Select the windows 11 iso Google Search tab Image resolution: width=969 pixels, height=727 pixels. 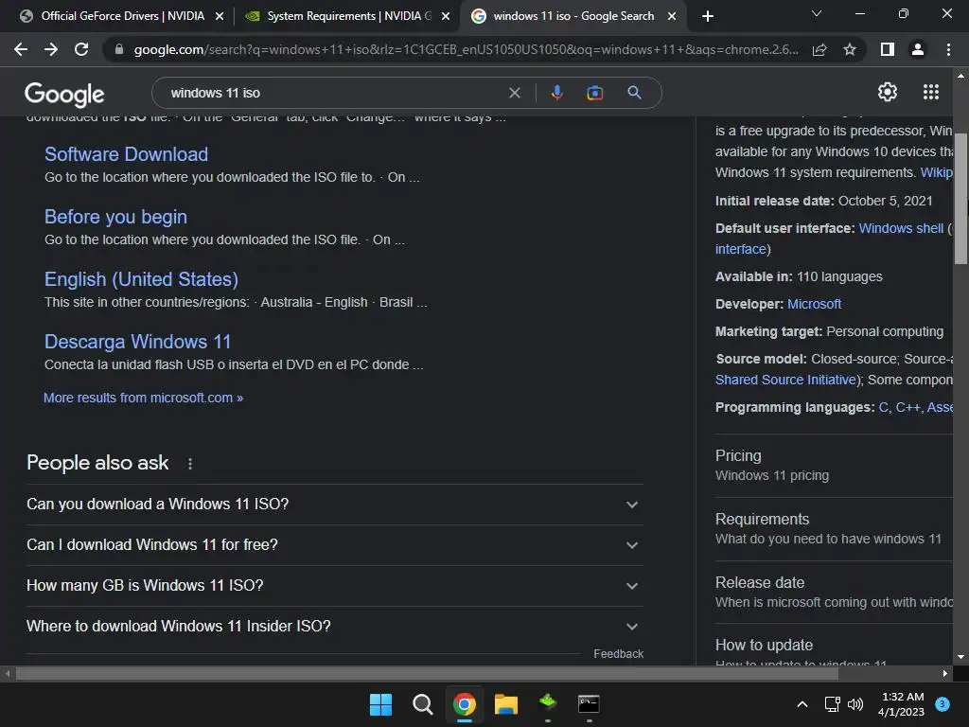573,16
